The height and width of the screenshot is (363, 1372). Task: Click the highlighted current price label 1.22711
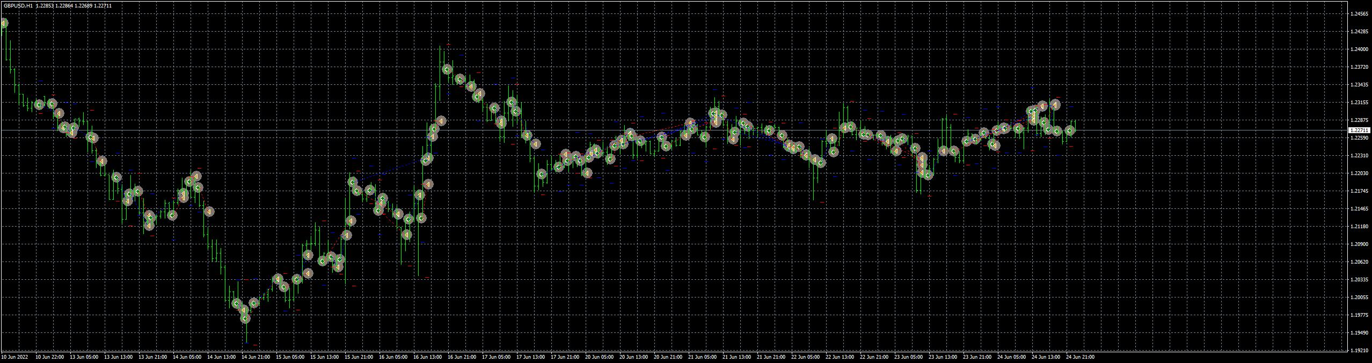pyautogui.click(x=1359, y=130)
